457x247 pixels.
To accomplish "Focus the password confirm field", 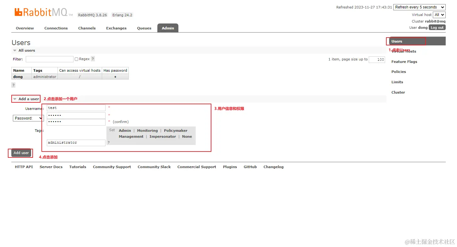I will coord(76,122).
